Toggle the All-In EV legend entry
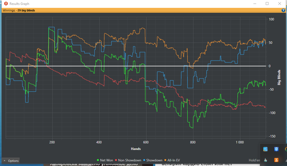Screen dimensions: 287x166 (x=172, y=160)
